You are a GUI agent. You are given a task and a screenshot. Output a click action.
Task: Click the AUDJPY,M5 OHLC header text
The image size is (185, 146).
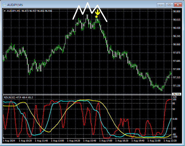29,11
